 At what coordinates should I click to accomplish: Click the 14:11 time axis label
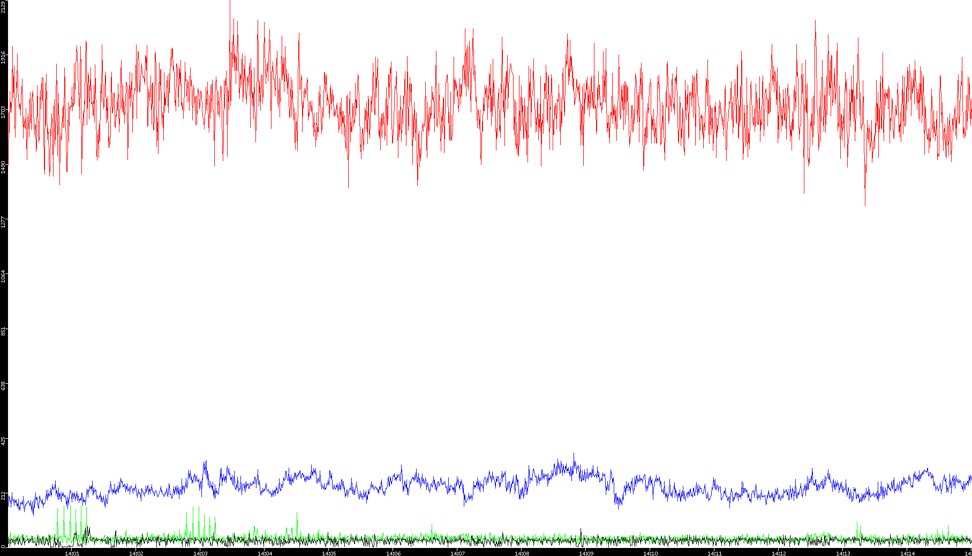(714, 553)
